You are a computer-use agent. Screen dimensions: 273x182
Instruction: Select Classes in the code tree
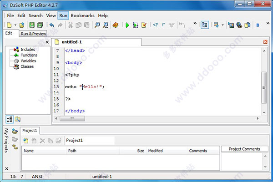coord(27,66)
